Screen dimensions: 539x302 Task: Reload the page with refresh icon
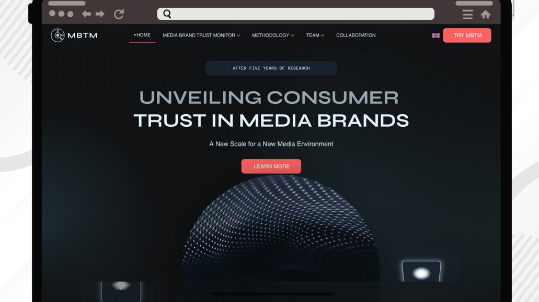point(119,14)
